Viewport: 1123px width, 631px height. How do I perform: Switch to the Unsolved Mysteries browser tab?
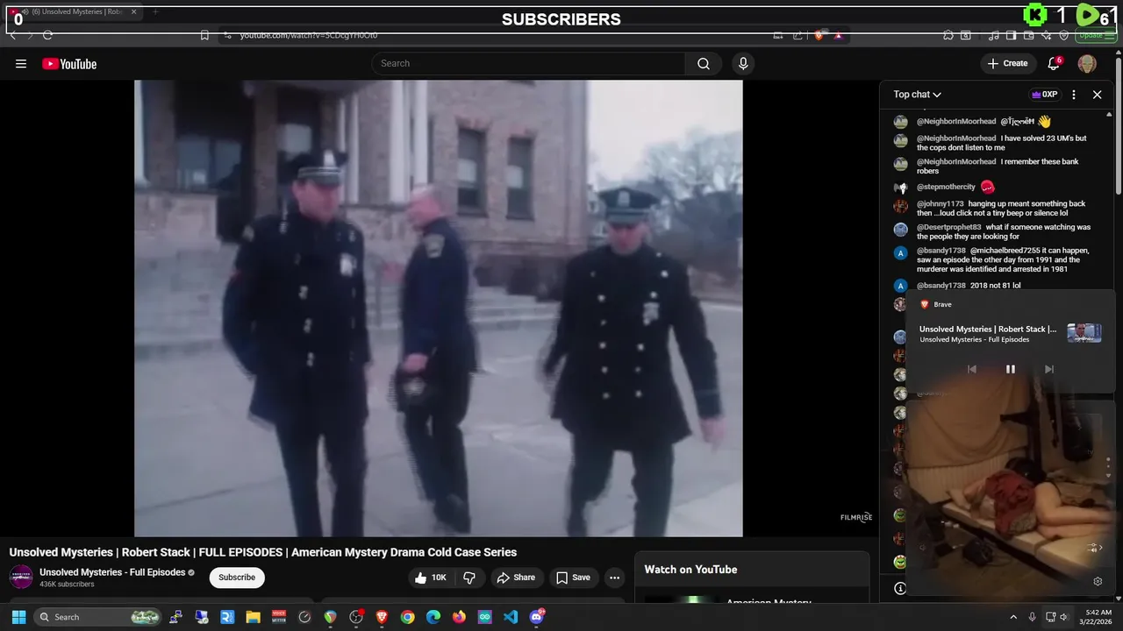click(75, 12)
